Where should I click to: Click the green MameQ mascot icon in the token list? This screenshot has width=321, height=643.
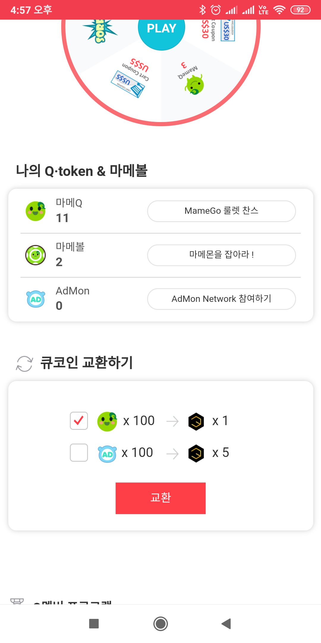36,211
